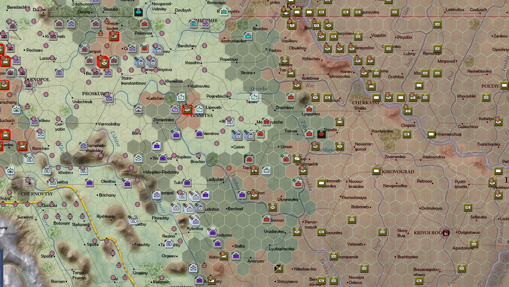Click the Krivoi Rog factory city marker
This screenshot has width=509, height=287.
click(446, 233)
